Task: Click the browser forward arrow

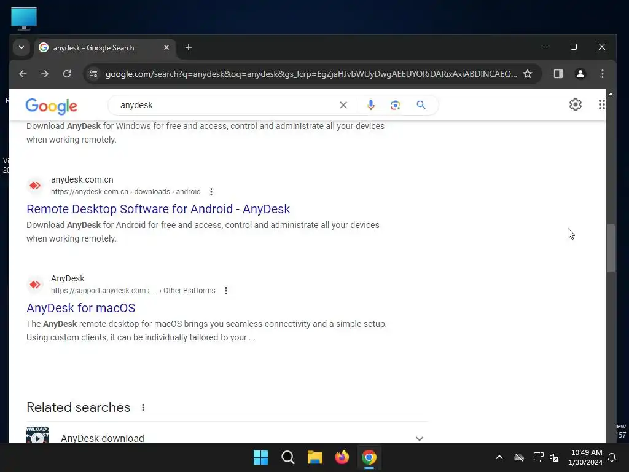Action: click(x=44, y=74)
